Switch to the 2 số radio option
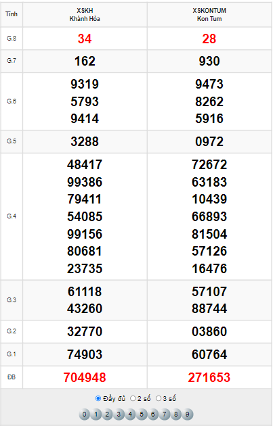Image resolution: width=273 pixels, height=428 pixels. 133,398
